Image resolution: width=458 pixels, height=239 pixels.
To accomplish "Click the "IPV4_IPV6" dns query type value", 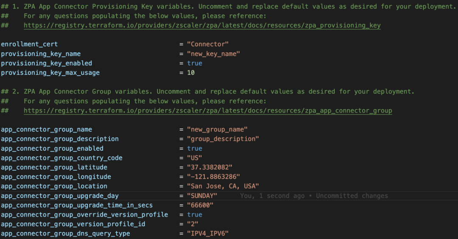I will (x=208, y=234).
